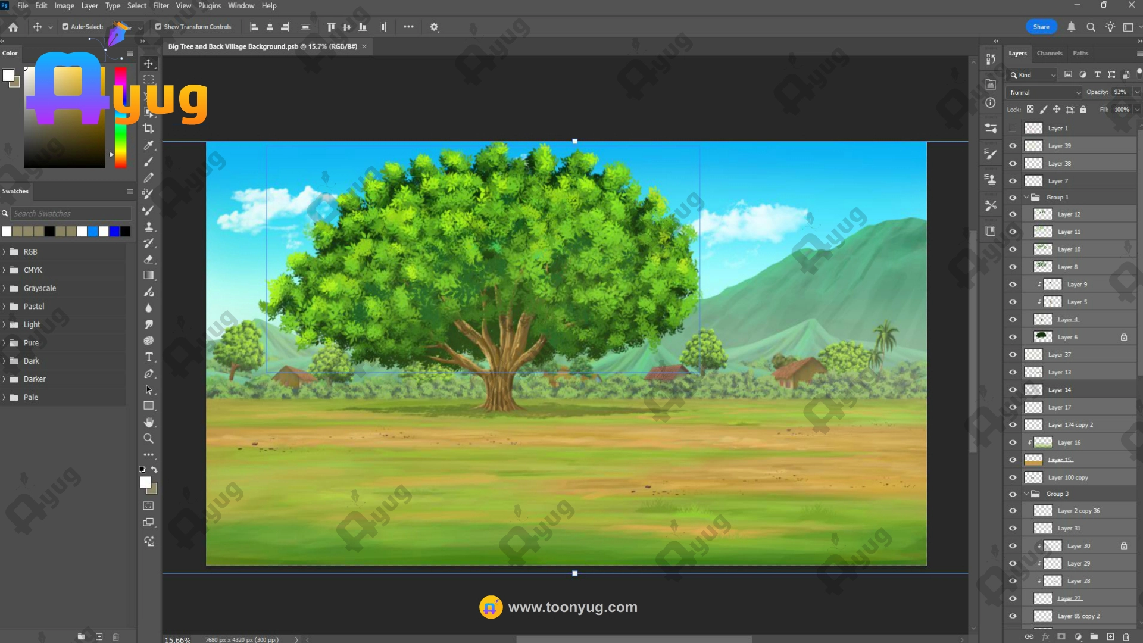Screen dimensions: 1143x643
Task: Select the Eraser tool
Action: [149, 260]
